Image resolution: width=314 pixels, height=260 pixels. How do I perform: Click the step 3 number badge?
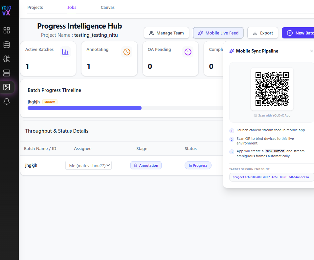tap(232, 152)
